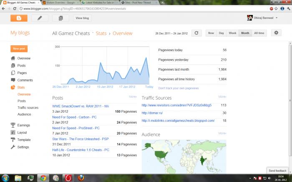Select the All time range
This screenshot has width=292, height=182.
click(x=259, y=33)
